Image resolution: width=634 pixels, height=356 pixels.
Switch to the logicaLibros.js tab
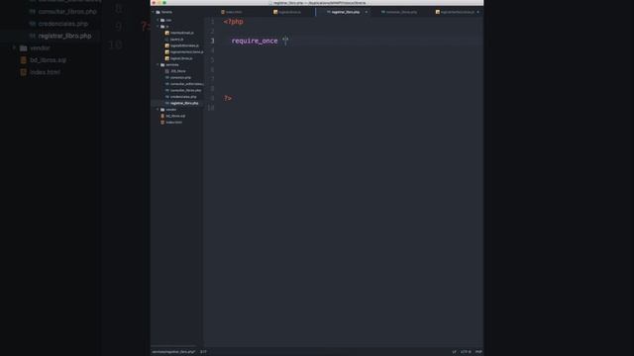click(289, 12)
